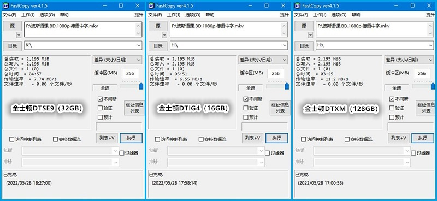The width and height of the screenshot is (437, 201).
Task: Open H:\ target dropdown in DTXM window
Action: pos(431,45)
